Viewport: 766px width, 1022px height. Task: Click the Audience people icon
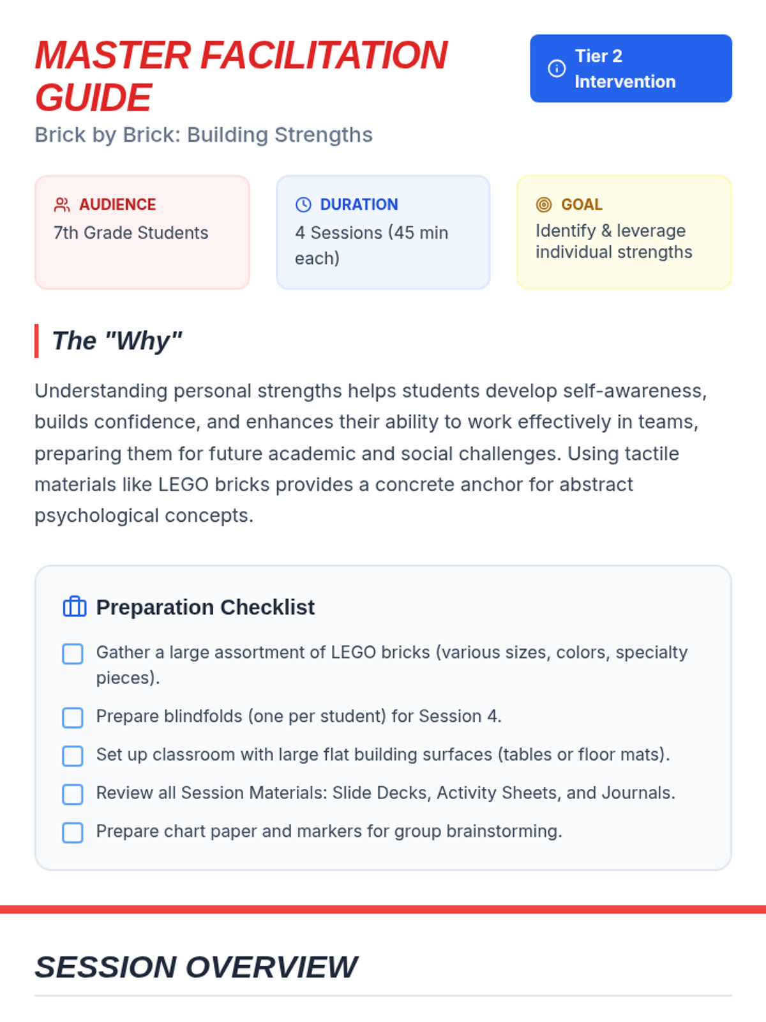coord(62,204)
